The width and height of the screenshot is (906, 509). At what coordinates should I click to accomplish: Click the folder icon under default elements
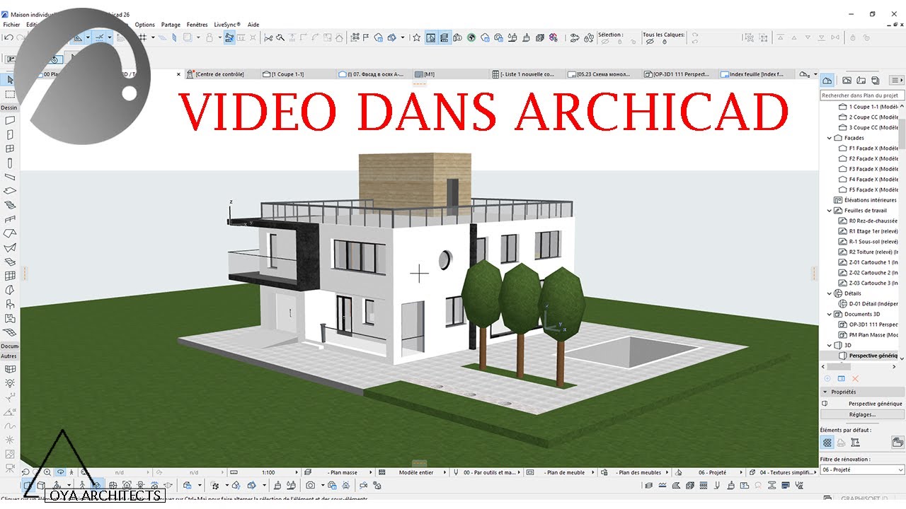pos(898,443)
